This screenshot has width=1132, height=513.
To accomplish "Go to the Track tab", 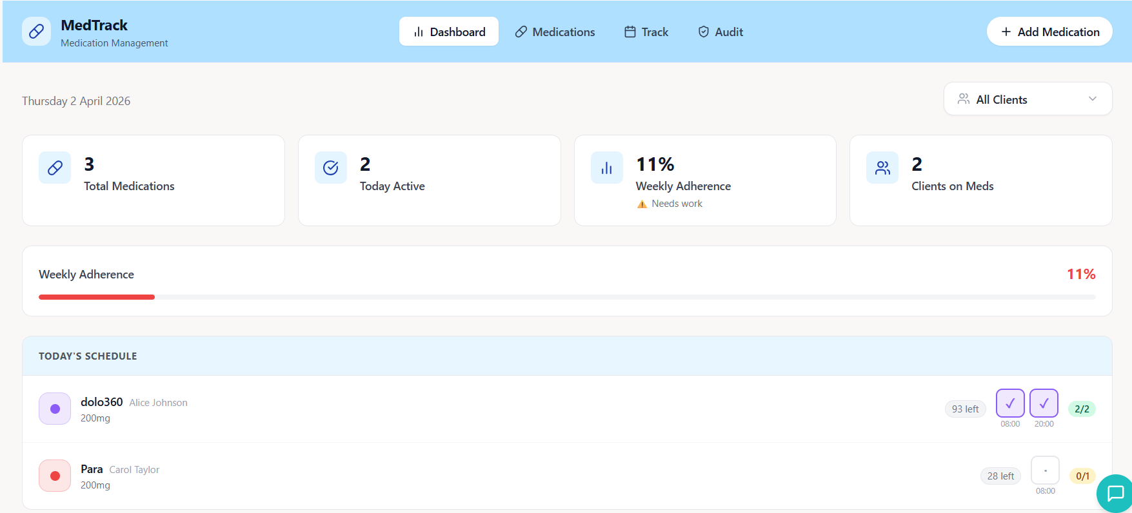I will tap(646, 32).
